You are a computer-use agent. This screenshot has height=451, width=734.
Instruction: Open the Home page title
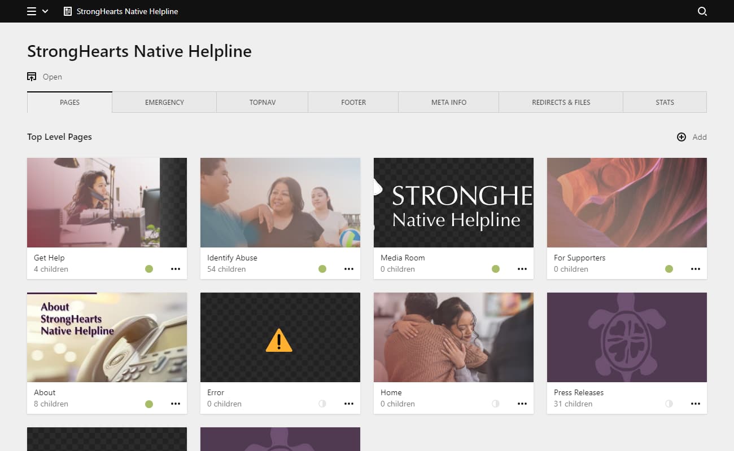tap(391, 392)
